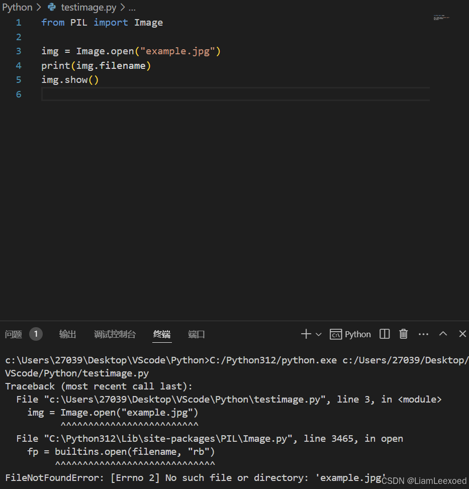Viewport: 469px width, 489px height.
Task: Select the Python terminal in the terminal toolbar
Action: tap(350, 334)
